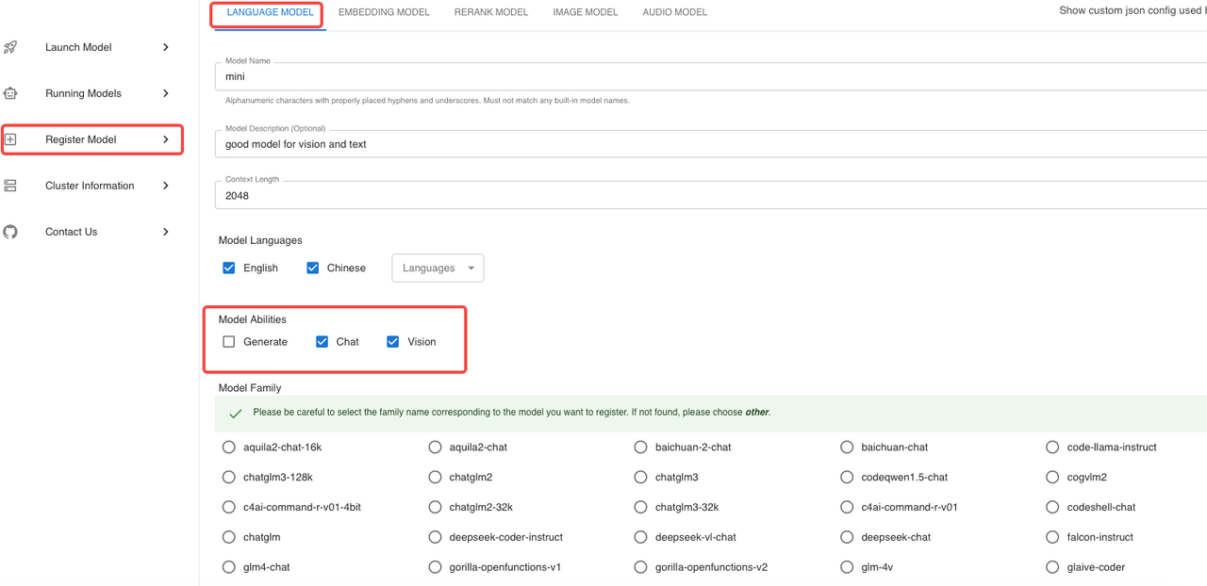Enable the Generate ability checkbox
The image size is (1207, 586).
[229, 342]
